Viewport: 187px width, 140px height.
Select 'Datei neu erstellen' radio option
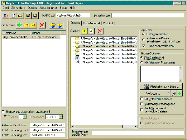click(x=143, y=34)
